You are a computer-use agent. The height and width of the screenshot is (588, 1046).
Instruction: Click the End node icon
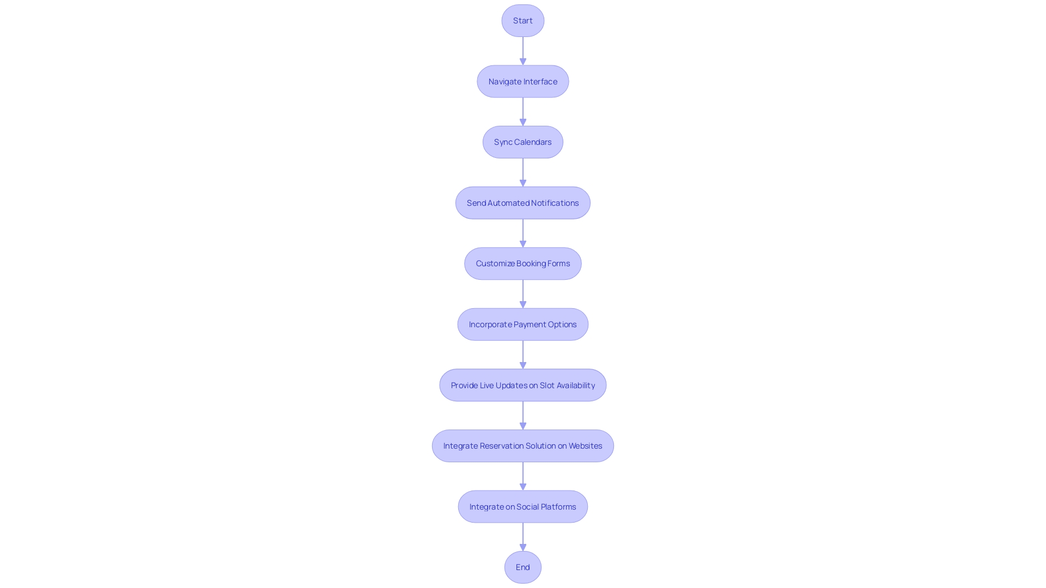(x=522, y=567)
